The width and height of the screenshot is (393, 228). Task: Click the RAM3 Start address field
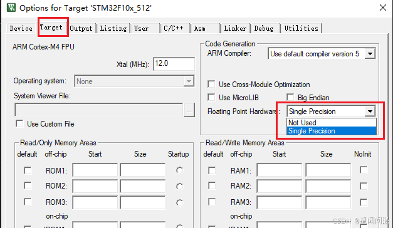(x=279, y=202)
